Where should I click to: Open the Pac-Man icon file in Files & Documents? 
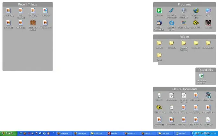159,107
